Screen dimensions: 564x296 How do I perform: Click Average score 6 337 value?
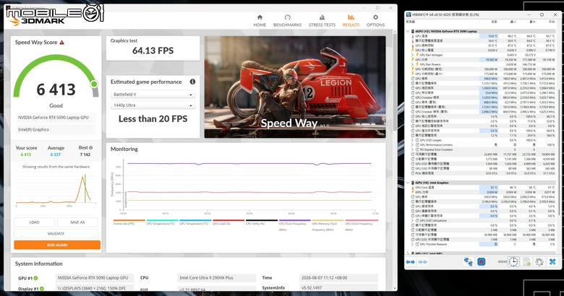[56, 154]
